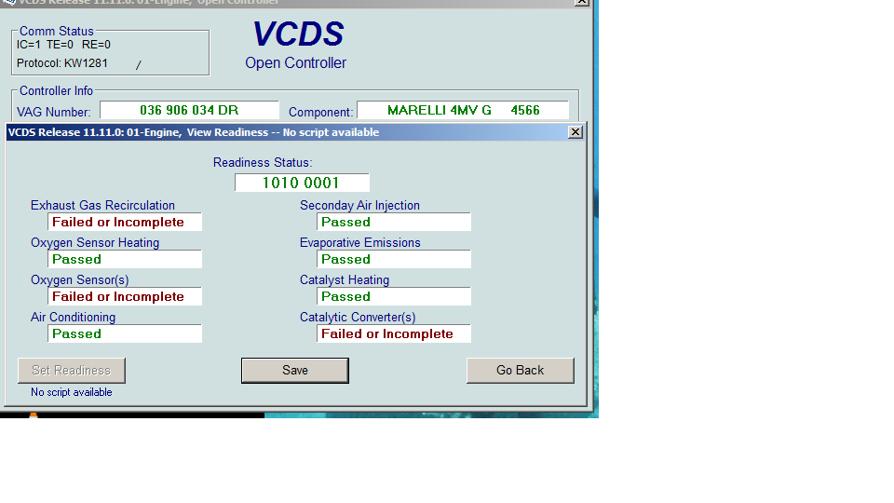Click the Controller Info group label

pos(56,91)
